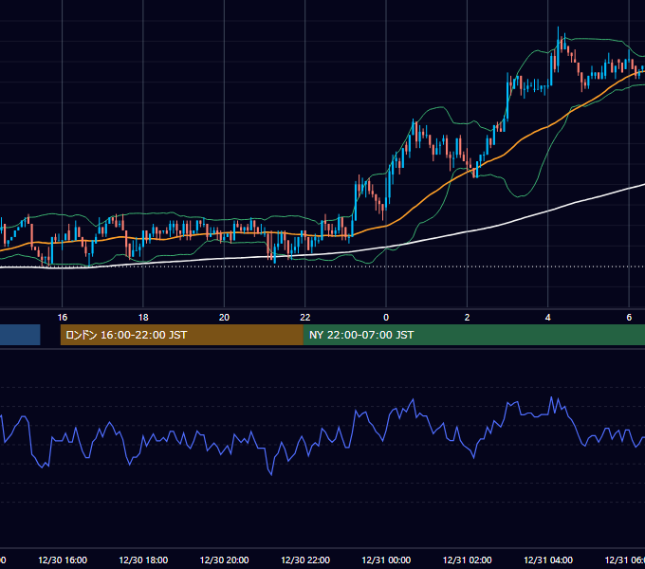
Task: Click the 12/30 22:00 date label
Action: click(305, 560)
